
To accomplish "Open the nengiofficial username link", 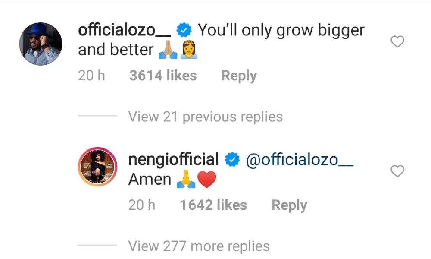I will tap(174, 160).
